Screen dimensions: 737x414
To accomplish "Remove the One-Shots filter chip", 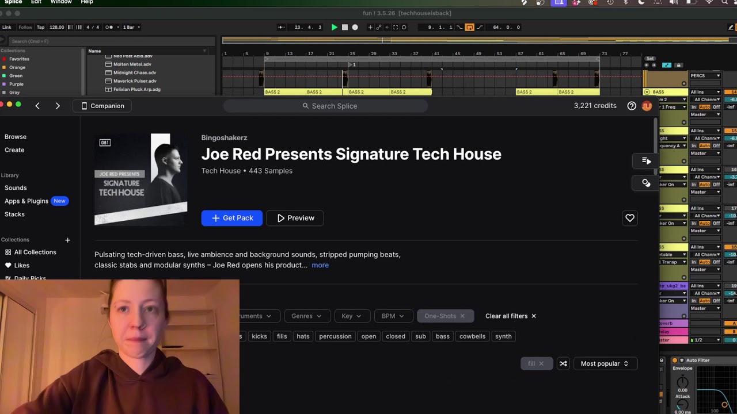I will coord(462,316).
